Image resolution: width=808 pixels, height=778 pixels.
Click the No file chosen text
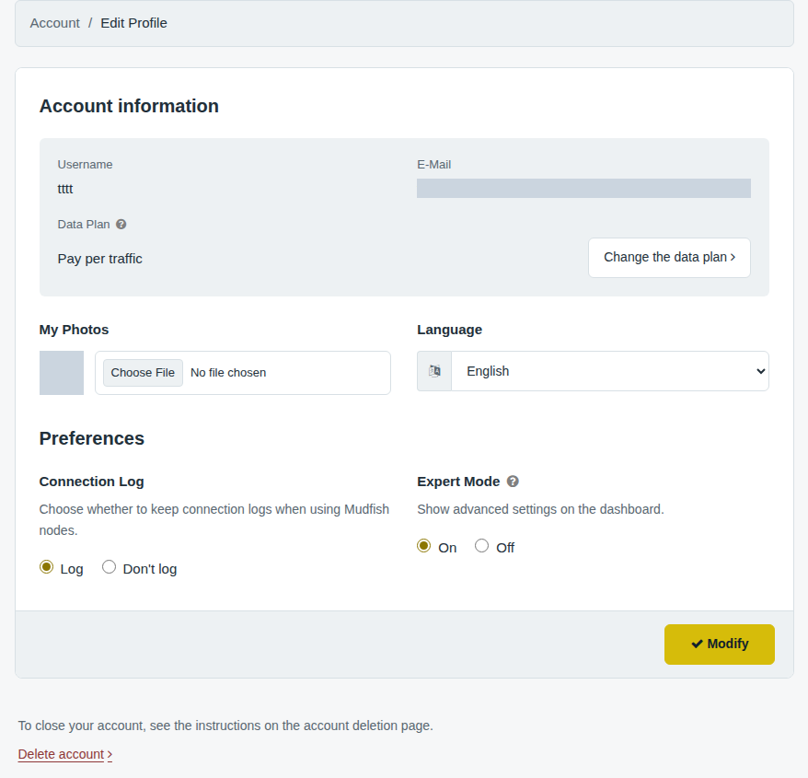228,373
